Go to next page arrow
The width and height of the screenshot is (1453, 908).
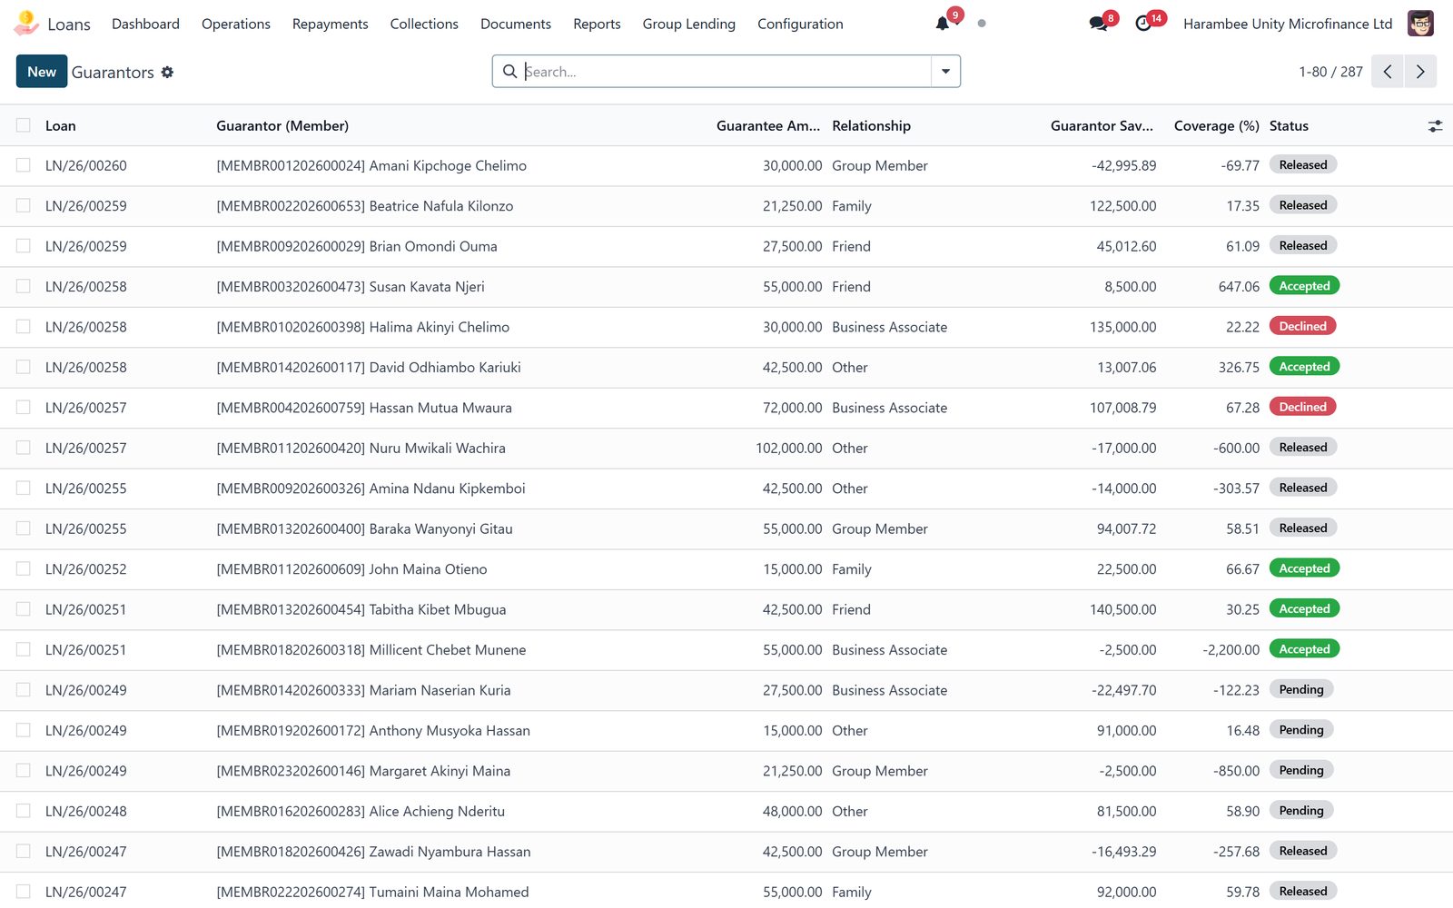pos(1420,72)
